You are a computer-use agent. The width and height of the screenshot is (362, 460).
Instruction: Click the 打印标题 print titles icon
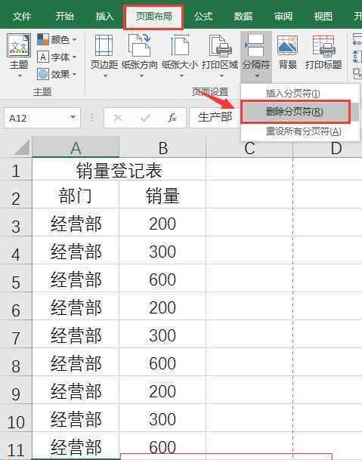pyautogui.click(x=323, y=45)
